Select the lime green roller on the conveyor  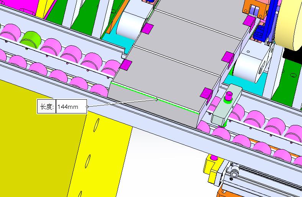point(31,40)
